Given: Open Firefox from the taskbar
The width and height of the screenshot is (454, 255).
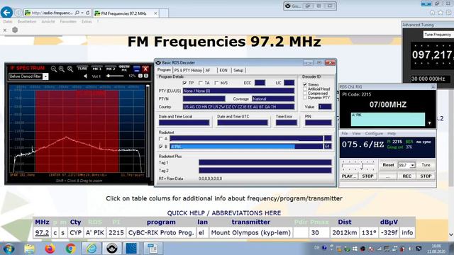Looking at the screenshot, I should (50, 249).
